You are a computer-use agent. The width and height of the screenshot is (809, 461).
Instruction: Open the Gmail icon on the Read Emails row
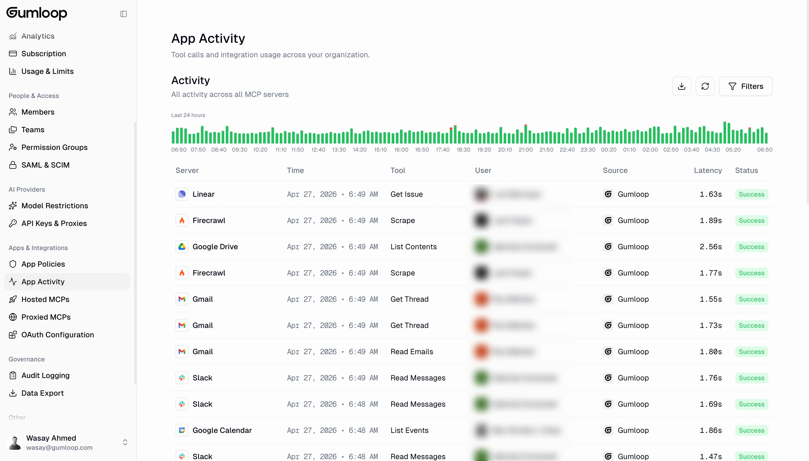(x=182, y=352)
